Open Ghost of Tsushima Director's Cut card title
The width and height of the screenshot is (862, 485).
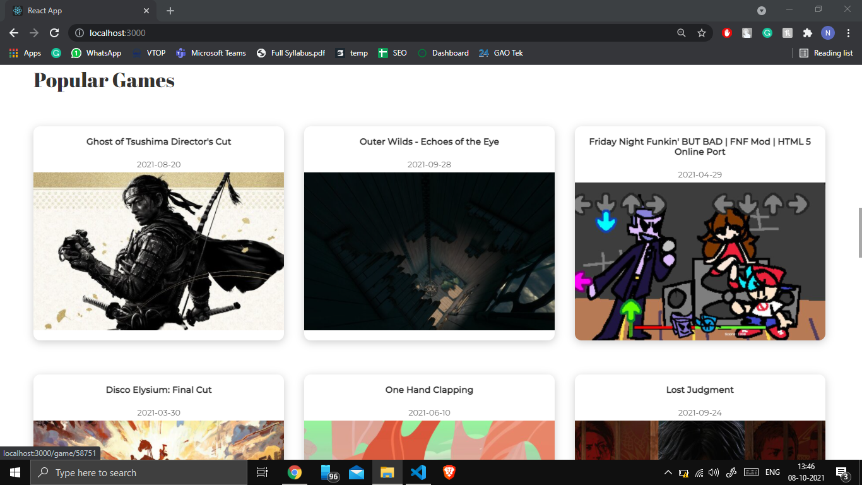[159, 141]
